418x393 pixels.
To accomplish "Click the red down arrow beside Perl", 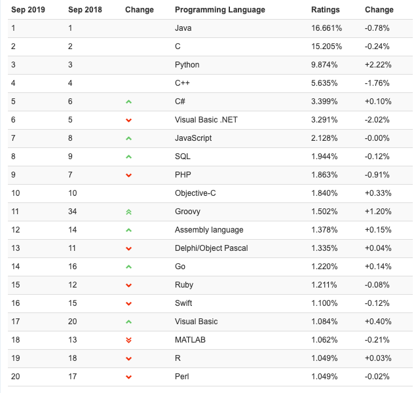I will pos(128,377).
